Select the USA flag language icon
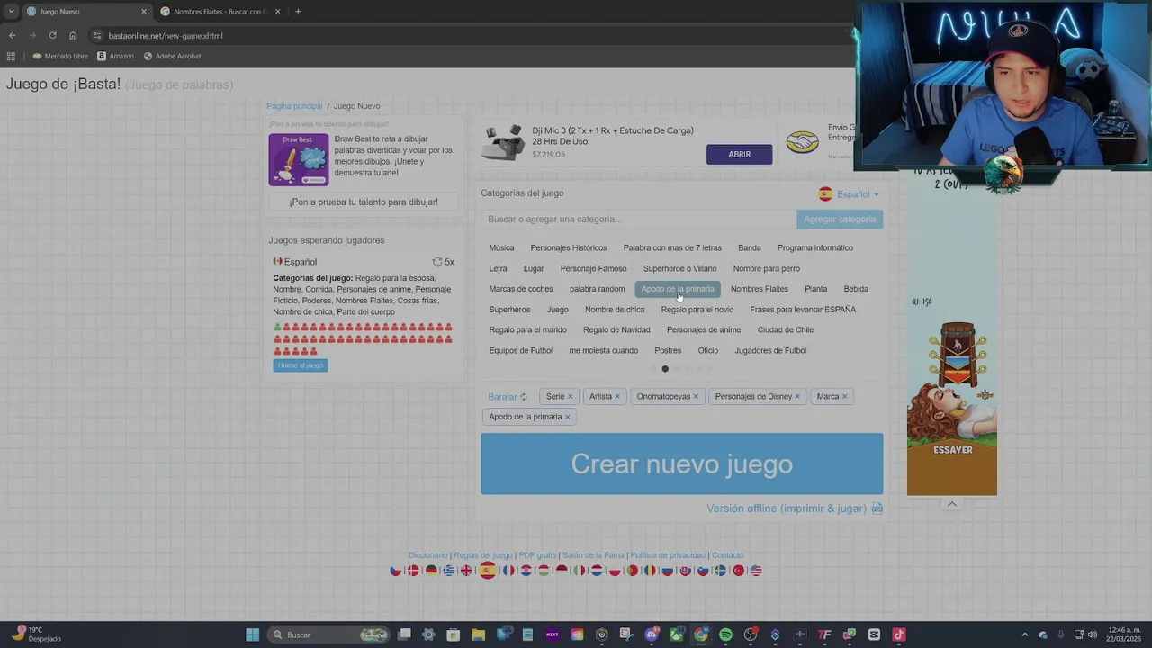The width and height of the screenshot is (1152, 648). (756, 571)
